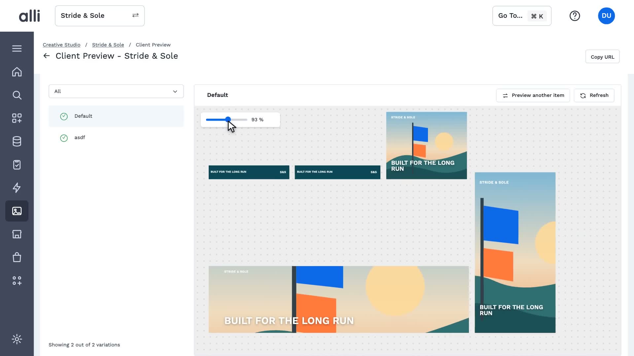The image size is (634, 356).
Task: Open the storefront sidebar icon
Action: 17,234
